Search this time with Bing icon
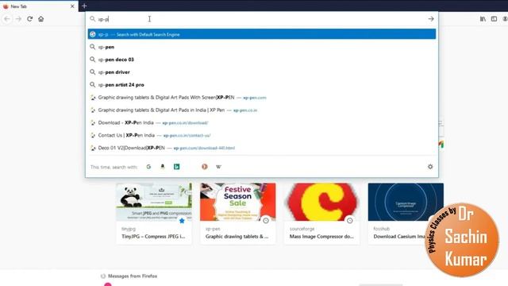 click(176, 167)
